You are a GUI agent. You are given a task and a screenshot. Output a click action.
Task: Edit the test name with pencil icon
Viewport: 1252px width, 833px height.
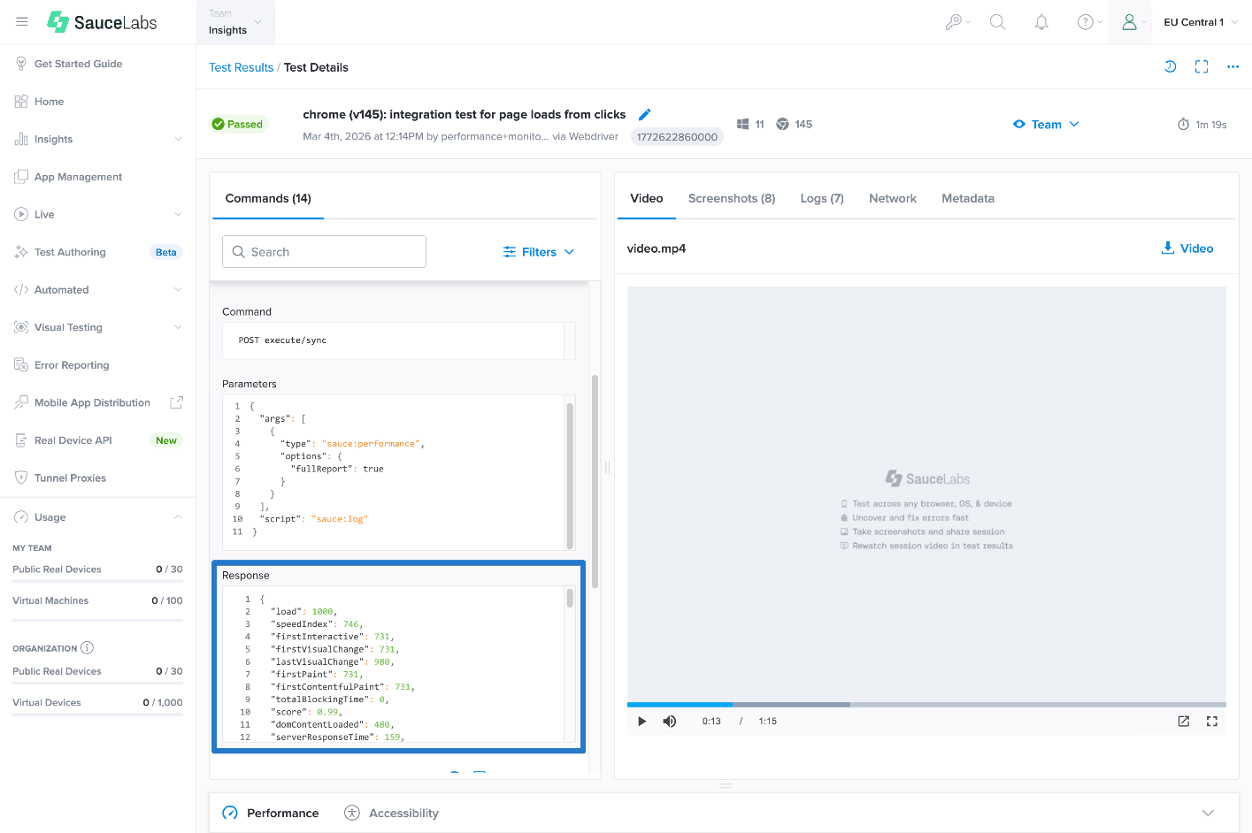click(x=645, y=114)
